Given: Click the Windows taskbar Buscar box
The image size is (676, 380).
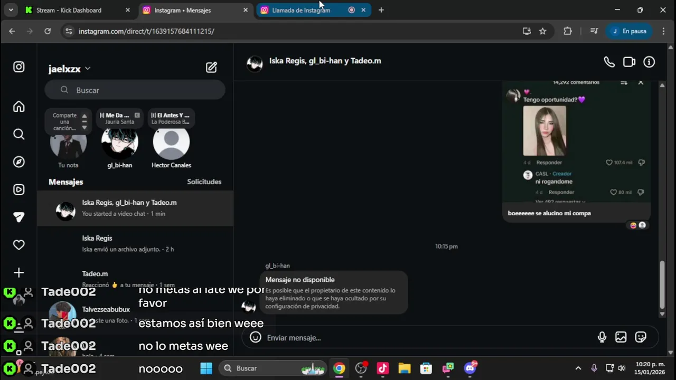Looking at the screenshot, I should coord(274,368).
